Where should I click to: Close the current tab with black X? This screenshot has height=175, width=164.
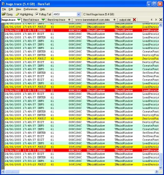[x=161, y=20]
